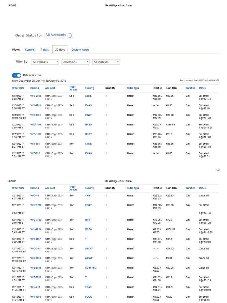
Task: Open order VVL-2754
Action: point(36,229)
